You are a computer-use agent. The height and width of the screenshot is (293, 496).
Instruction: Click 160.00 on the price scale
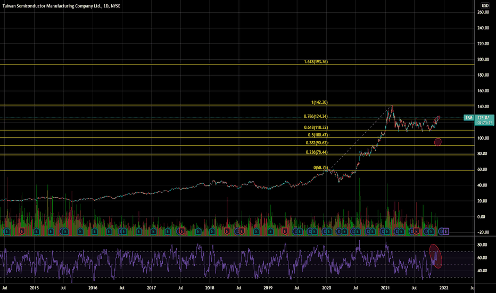483,91
